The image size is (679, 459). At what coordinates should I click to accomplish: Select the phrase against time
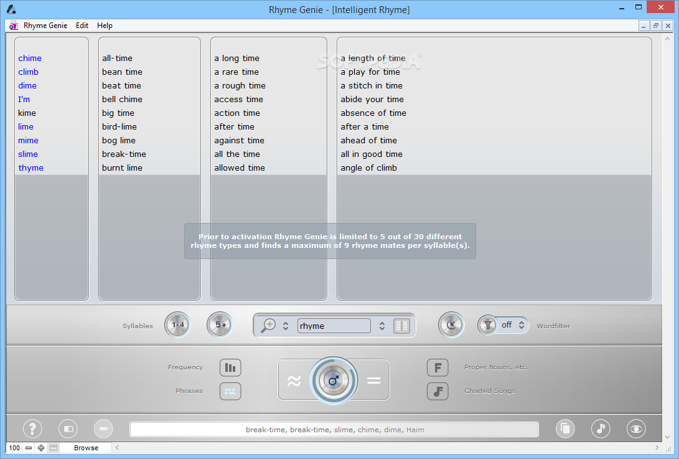[239, 140]
